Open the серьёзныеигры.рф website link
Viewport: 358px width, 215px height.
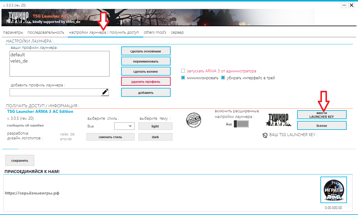[32, 193]
